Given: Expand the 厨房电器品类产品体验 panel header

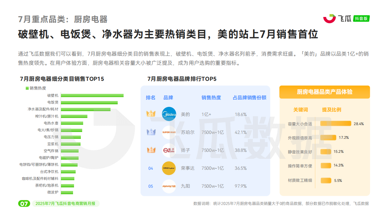Looking at the screenshot, I should (324, 92).
